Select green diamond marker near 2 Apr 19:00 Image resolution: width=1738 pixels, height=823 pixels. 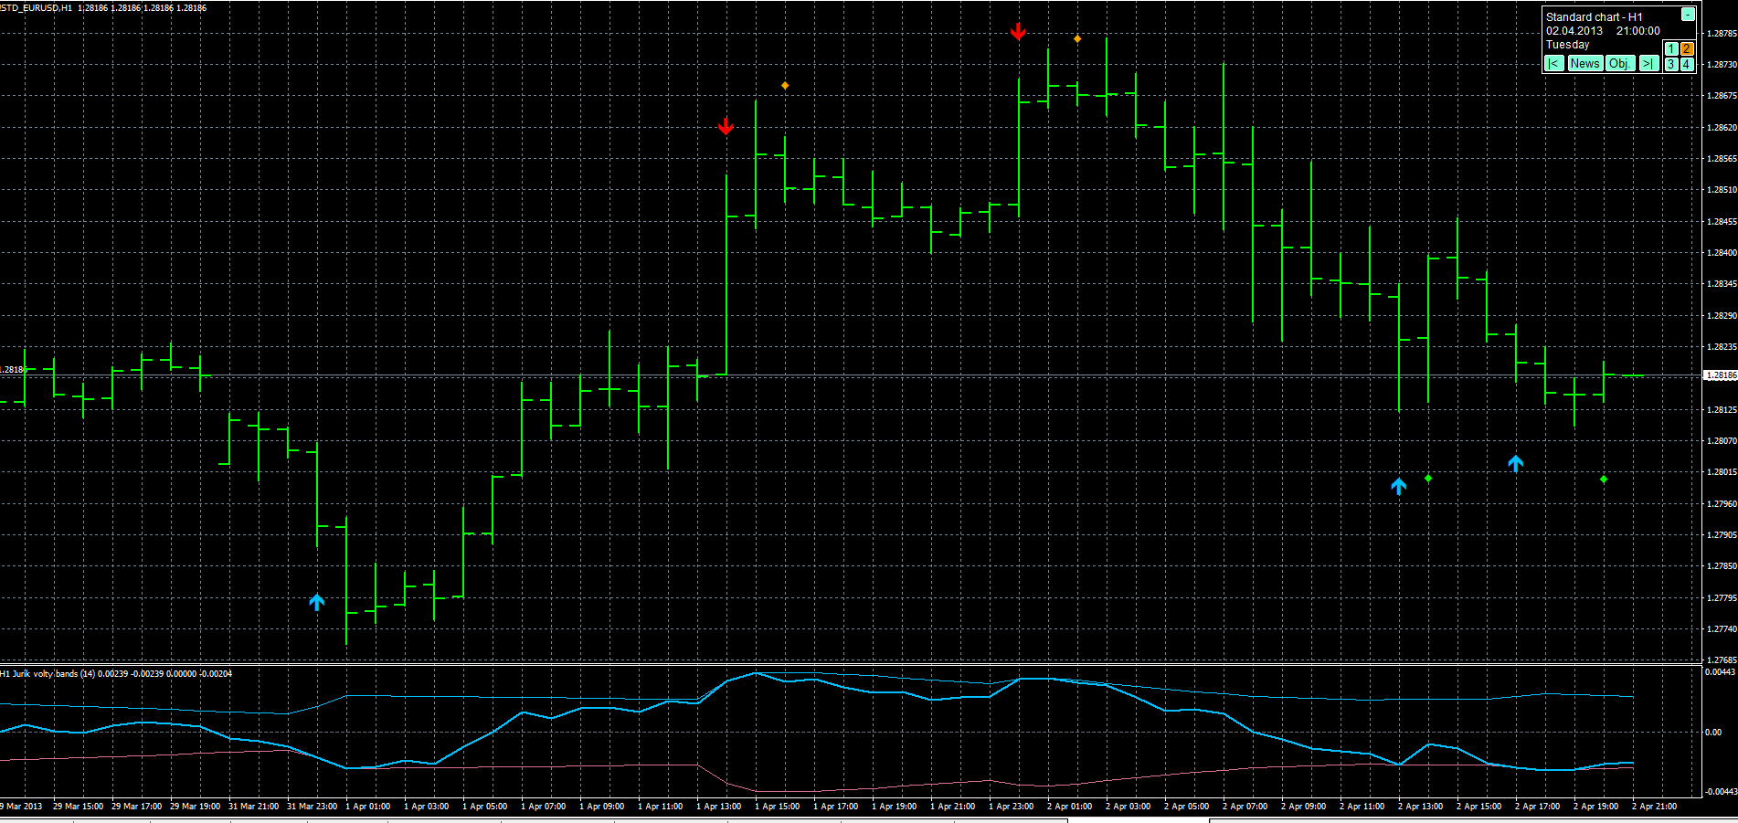click(1604, 480)
